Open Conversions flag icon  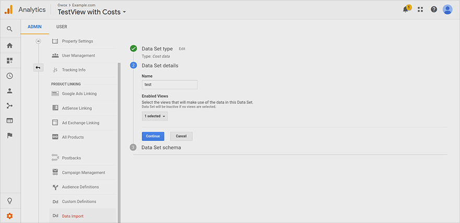(10, 135)
